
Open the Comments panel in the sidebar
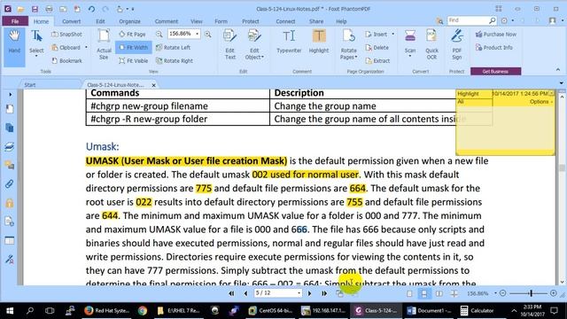pyautogui.click(x=10, y=165)
